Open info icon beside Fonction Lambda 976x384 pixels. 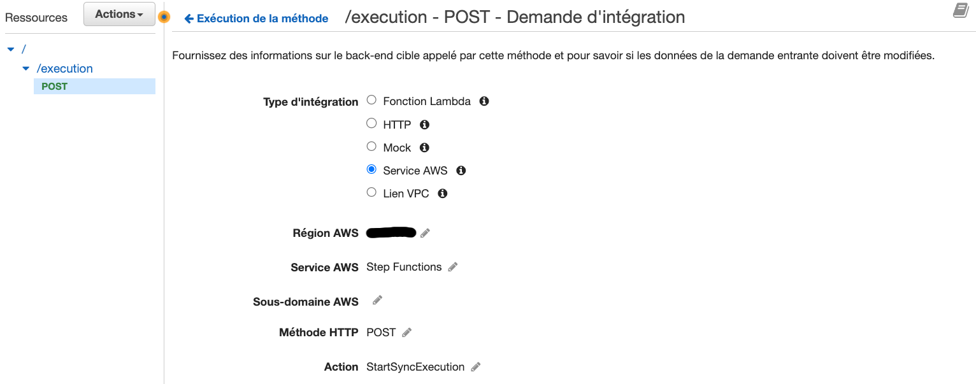(484, 101)
